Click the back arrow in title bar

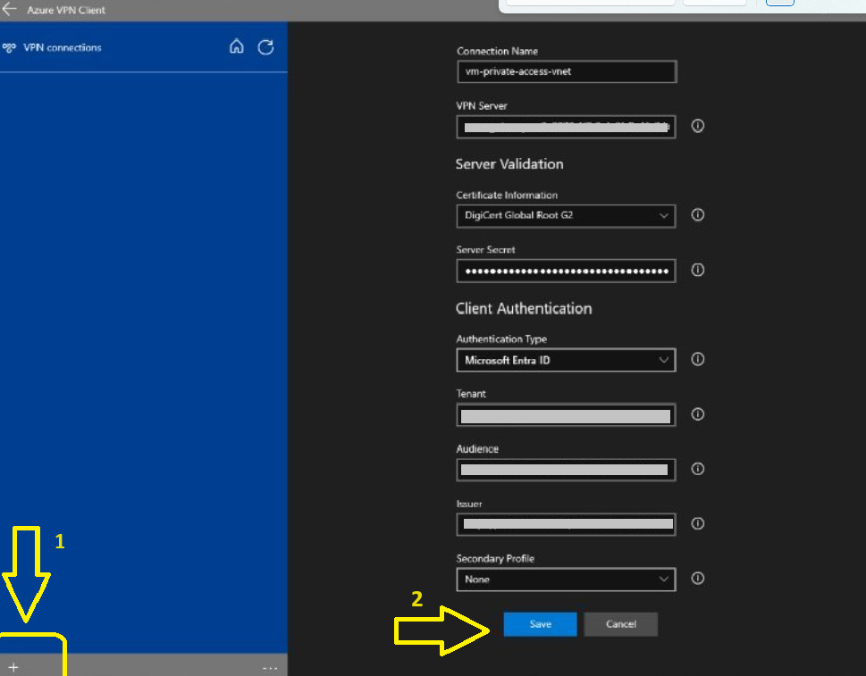pyautogui.click(x=10, y=10)
